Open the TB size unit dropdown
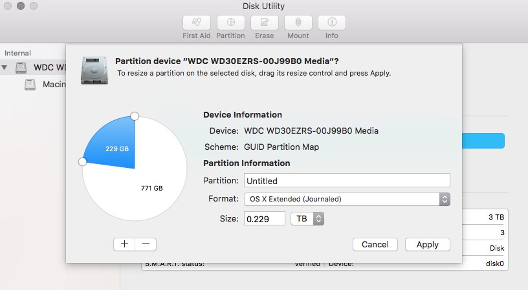 307,219
